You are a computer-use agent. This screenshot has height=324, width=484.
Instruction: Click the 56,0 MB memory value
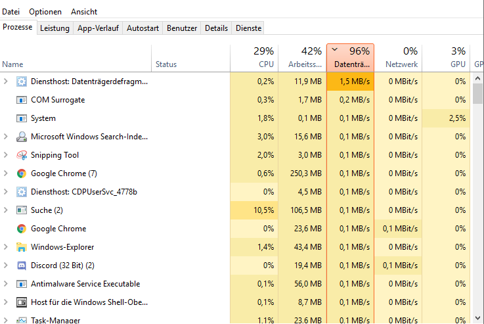[308, 284]
